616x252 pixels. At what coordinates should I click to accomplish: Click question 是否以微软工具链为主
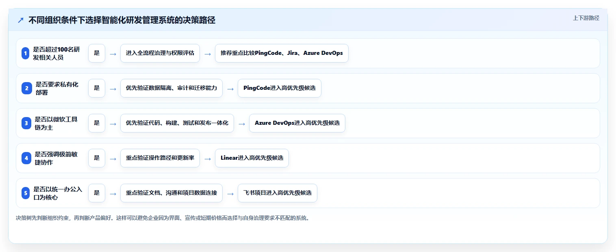[x=56, y=123]
